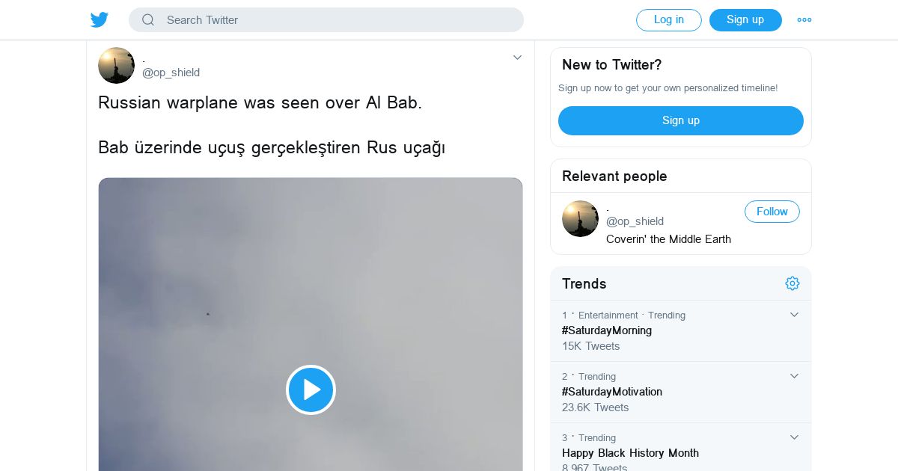Open the #SaturdayMotivation trend
Viewport: 898px width, 471px height.
click(x=612, y=392)
